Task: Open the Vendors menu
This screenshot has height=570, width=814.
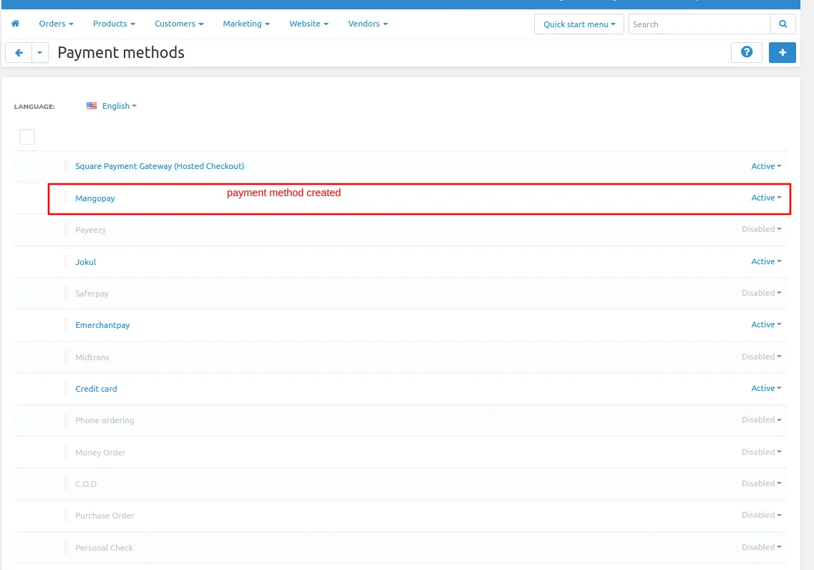Action: (x=367, y=24)
